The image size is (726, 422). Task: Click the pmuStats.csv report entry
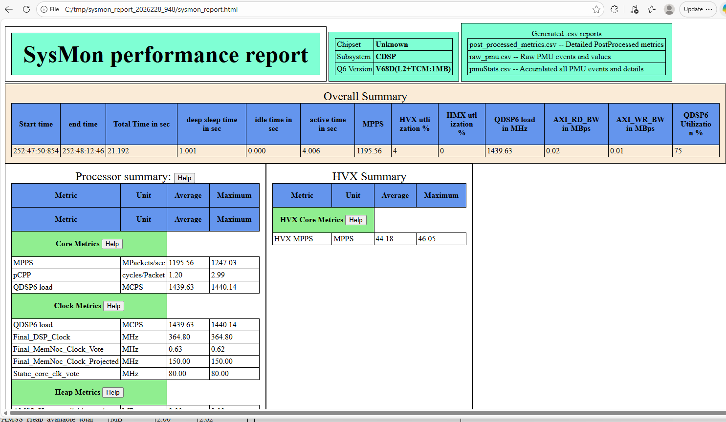[556, 69]
